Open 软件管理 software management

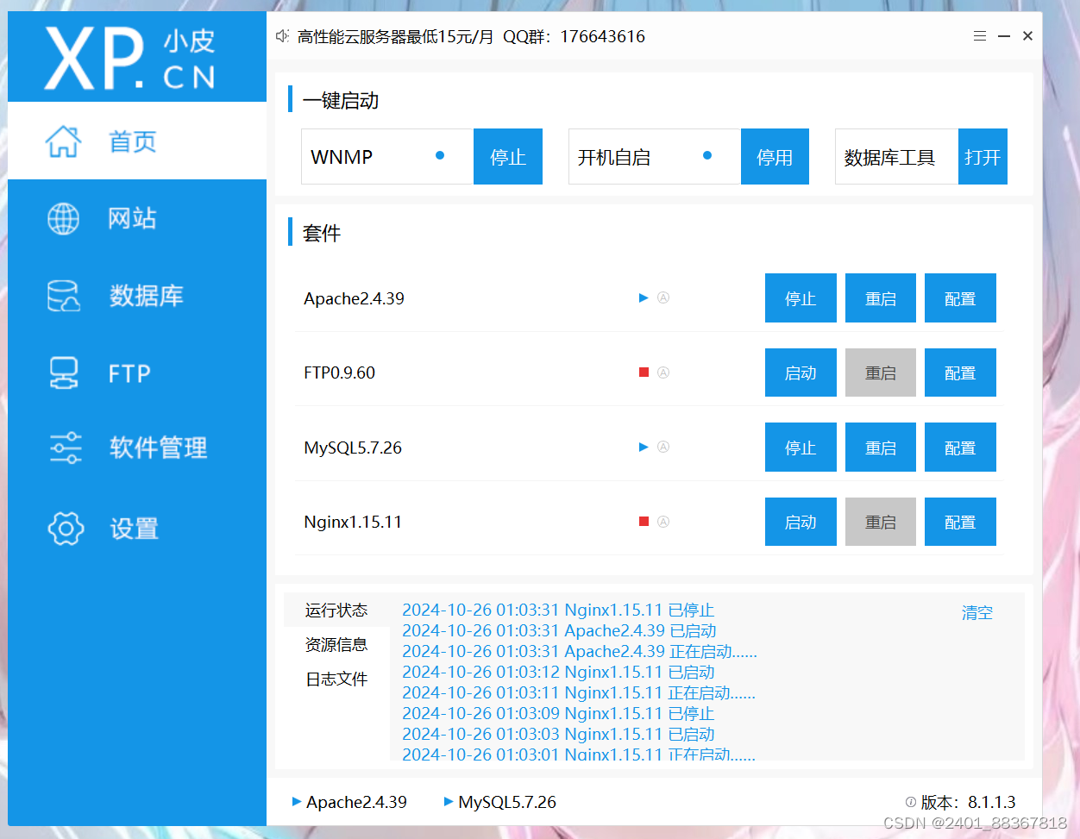pyautogui.click(x=137, y=448)
